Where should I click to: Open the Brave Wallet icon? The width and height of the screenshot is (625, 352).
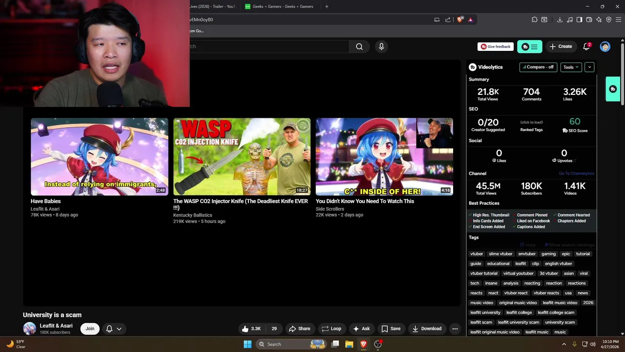[x=589, y=20]
